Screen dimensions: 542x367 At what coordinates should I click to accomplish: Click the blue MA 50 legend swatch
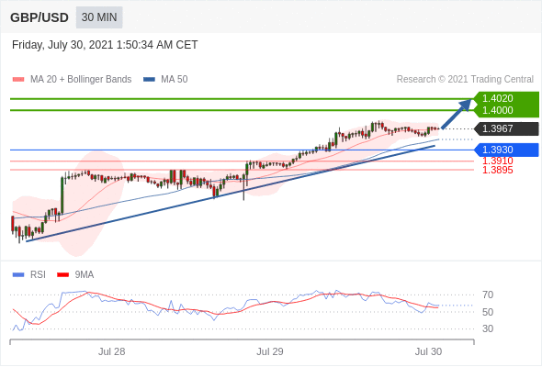(149, 80)
